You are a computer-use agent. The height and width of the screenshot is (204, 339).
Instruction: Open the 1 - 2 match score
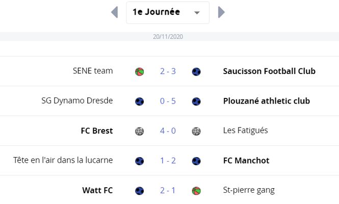168,161
